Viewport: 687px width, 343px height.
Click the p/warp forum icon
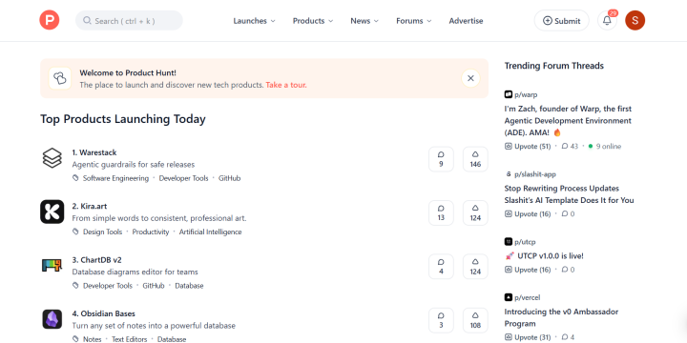click(x=509, y=94)
